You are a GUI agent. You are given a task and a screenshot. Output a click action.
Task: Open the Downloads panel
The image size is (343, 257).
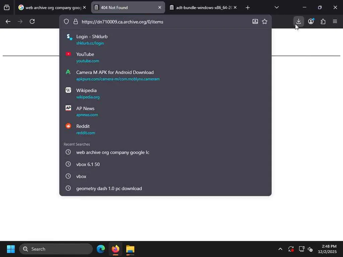click(x=298, y=21)
